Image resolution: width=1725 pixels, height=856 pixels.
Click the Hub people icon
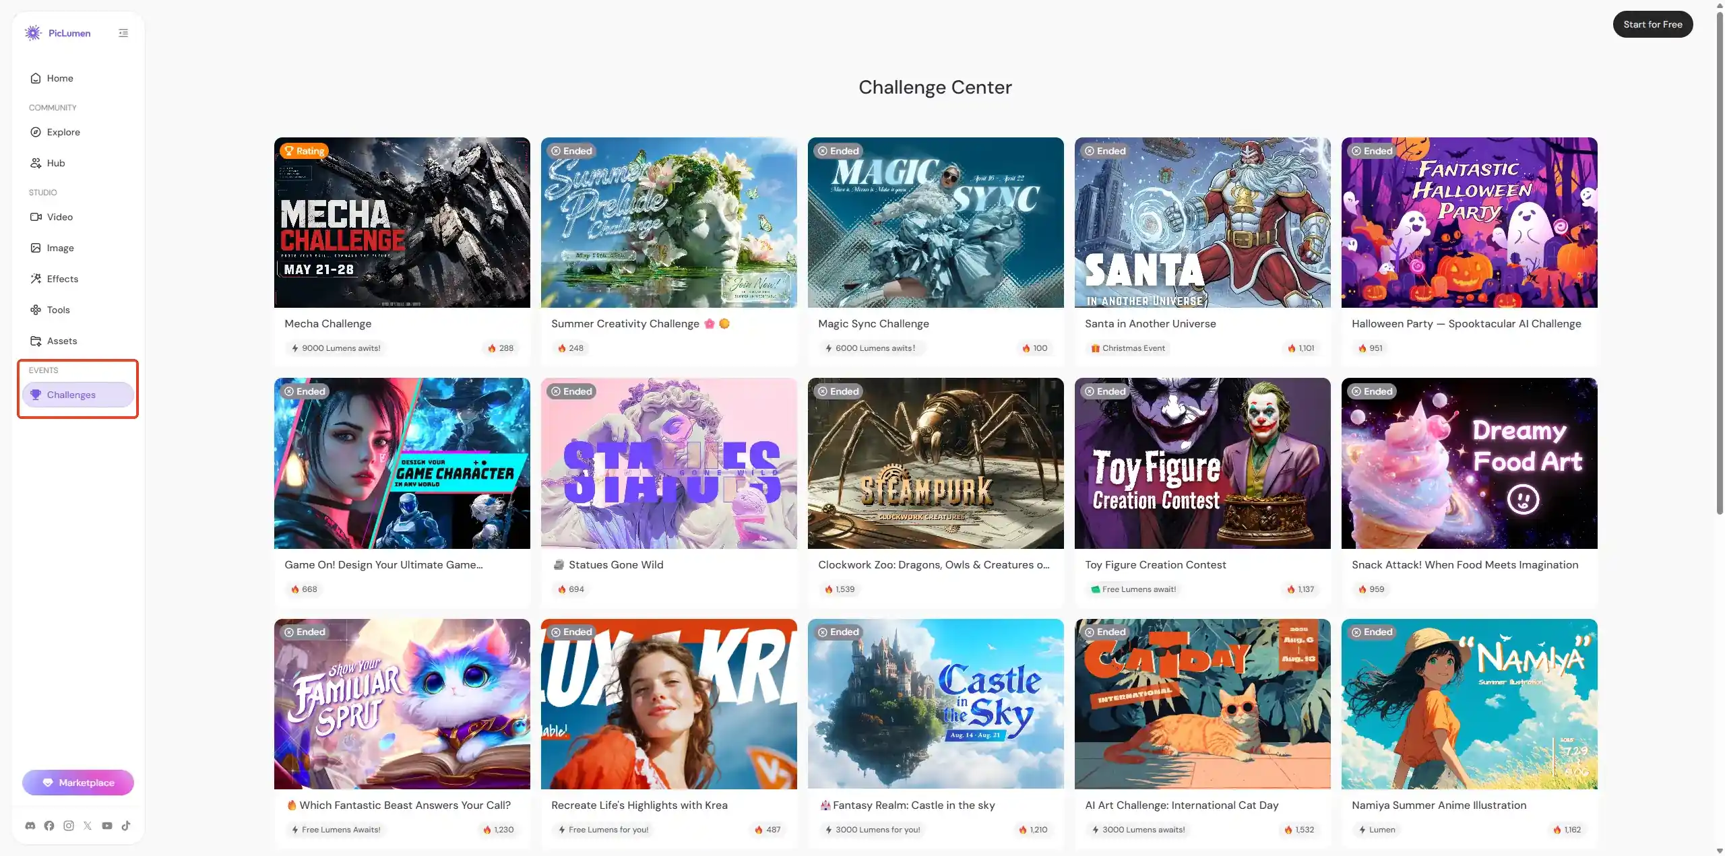[x=36, y=163]
